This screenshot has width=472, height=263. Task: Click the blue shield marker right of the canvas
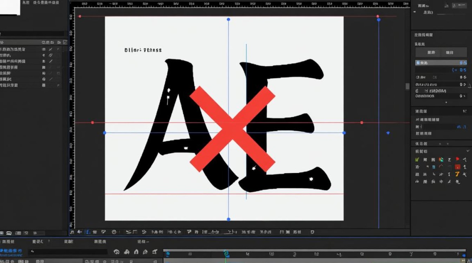[x=388, y=133]
